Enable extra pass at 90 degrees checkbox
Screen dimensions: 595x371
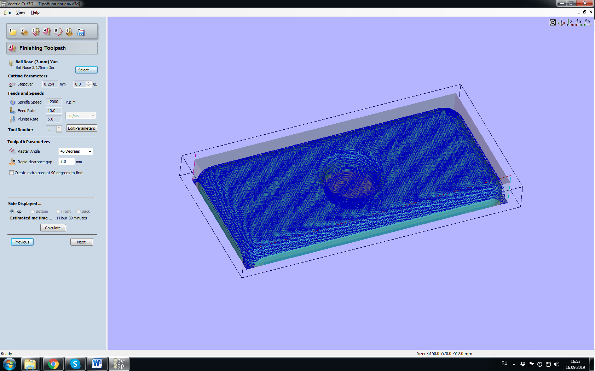pos(12,173)
